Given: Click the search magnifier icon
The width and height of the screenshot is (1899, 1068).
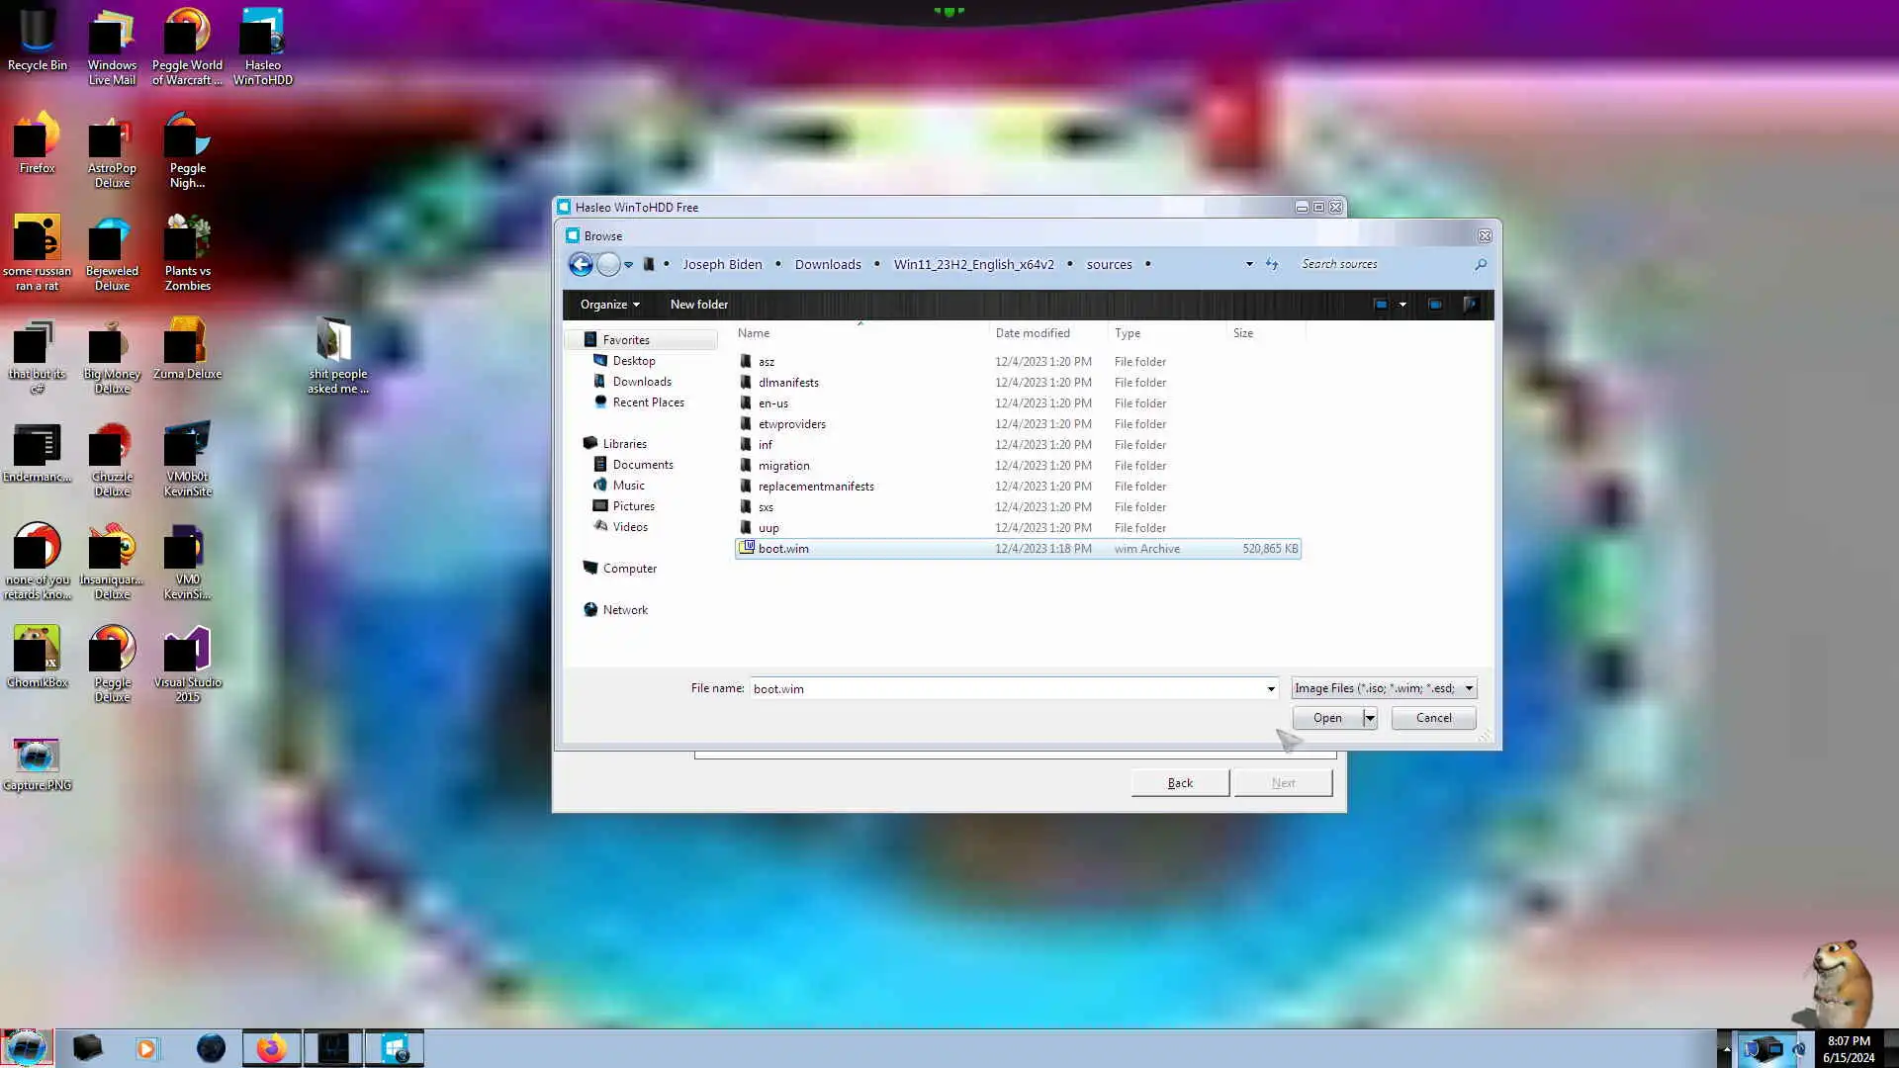Looking at the screenshot, I should [1480, 264].
